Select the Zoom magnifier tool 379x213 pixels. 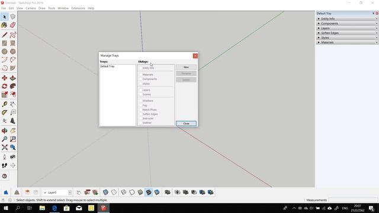point(5,139)
